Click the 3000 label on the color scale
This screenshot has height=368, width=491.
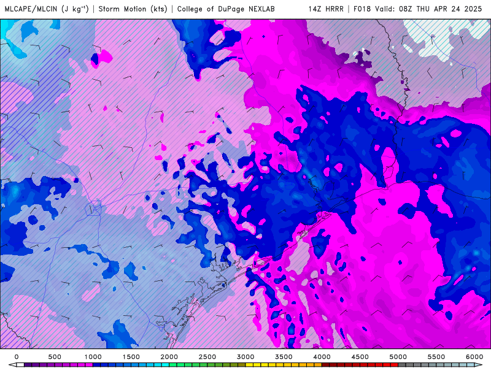click(246, 357)
